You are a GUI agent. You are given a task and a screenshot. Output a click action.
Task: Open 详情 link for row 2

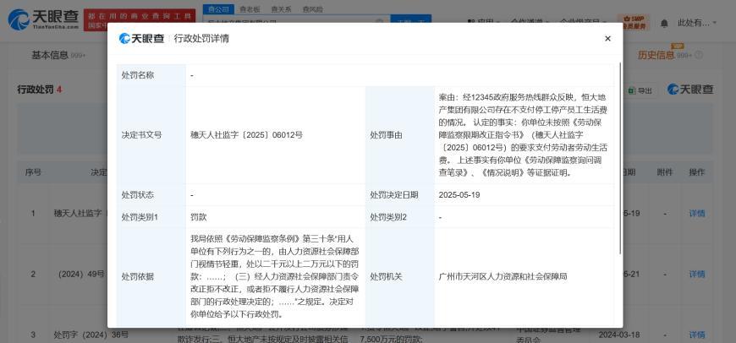pos(696,274)
